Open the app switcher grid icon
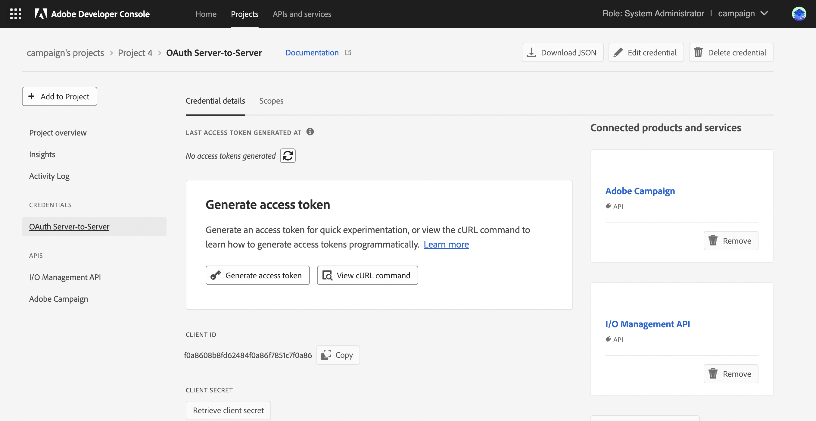Image resolution: width=816 pixels, height=421 pixels. pyautogui.click(x=16, y=14)
